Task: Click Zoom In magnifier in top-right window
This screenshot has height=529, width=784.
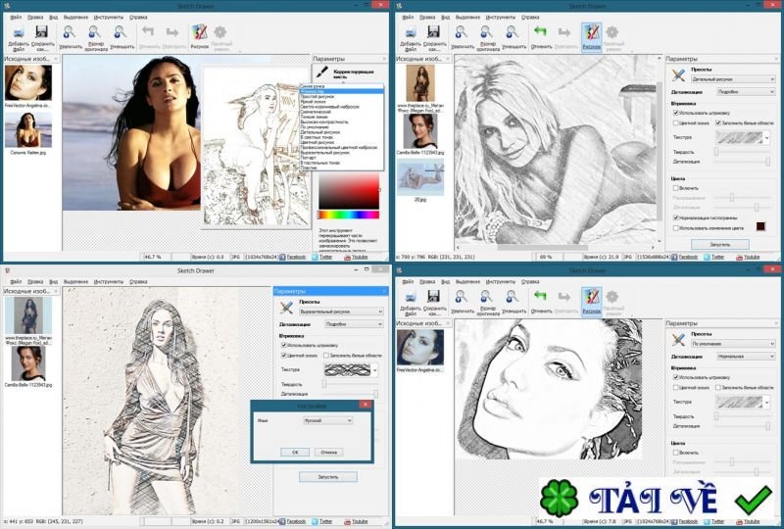Action: 461,32
